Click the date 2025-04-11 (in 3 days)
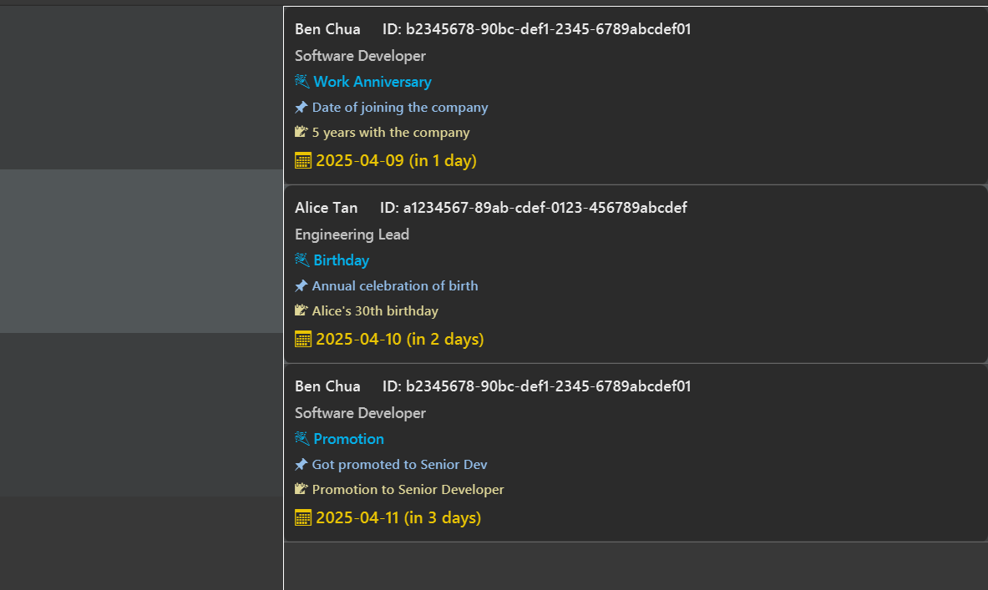This screenshot has height=590, width=988. (x=398, y=517)
